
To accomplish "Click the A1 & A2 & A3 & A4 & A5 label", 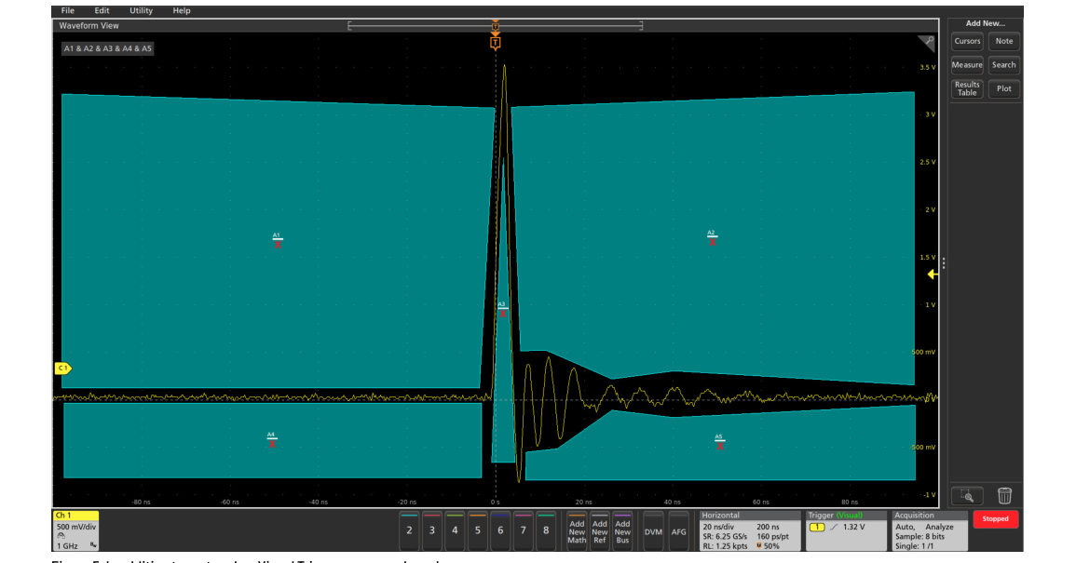I will (108, 48).
